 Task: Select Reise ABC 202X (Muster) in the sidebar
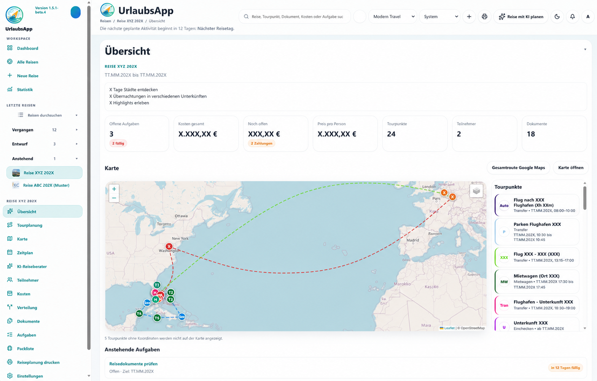pos(45,185)
